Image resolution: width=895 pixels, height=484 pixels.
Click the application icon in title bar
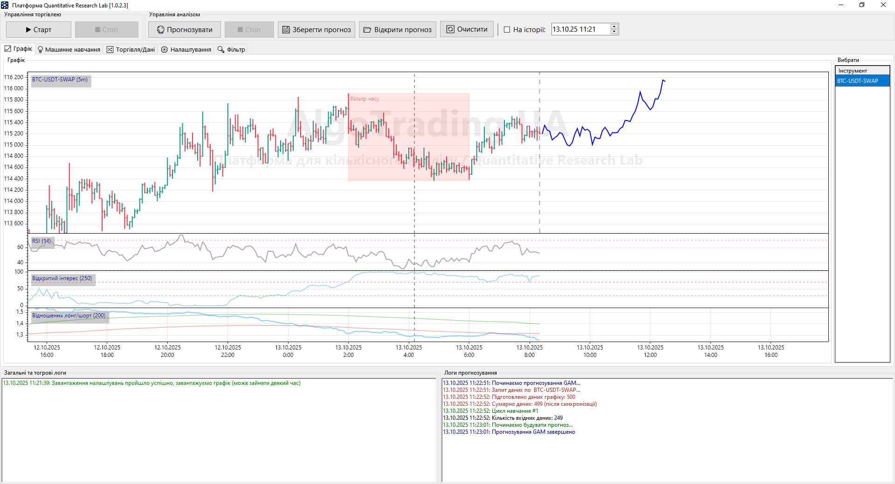(5, 5)
